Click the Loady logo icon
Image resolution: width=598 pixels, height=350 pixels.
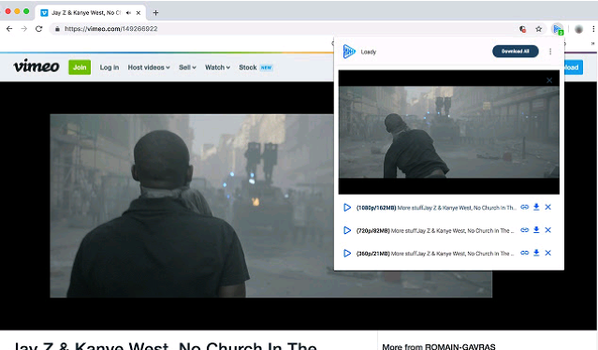pyautogui.click(x=348, y=51)
